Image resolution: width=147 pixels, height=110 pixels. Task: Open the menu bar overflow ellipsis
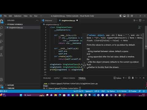41,16
